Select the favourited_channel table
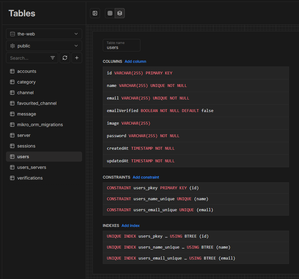Image resolution: width=299 pixels, height=279 pixels. pos(37,103)
